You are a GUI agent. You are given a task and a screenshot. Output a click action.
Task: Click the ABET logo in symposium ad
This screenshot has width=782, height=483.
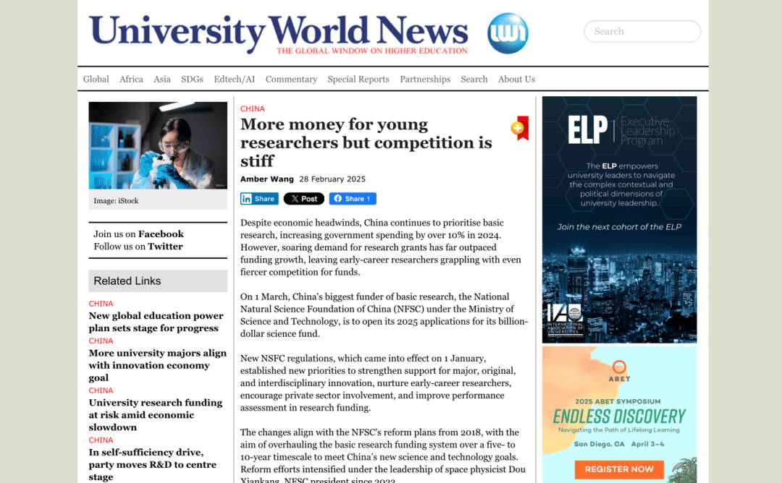(x=619, y=371)
